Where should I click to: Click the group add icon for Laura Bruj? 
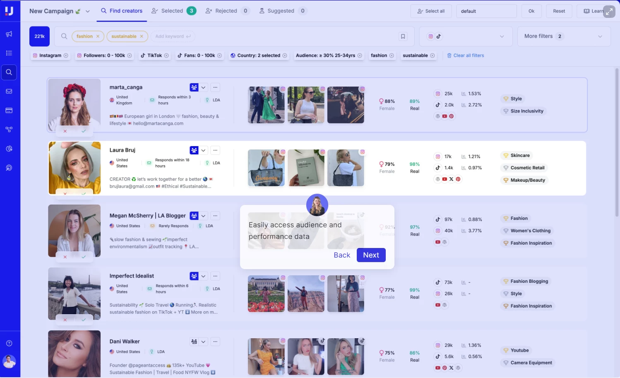point(194,150)
